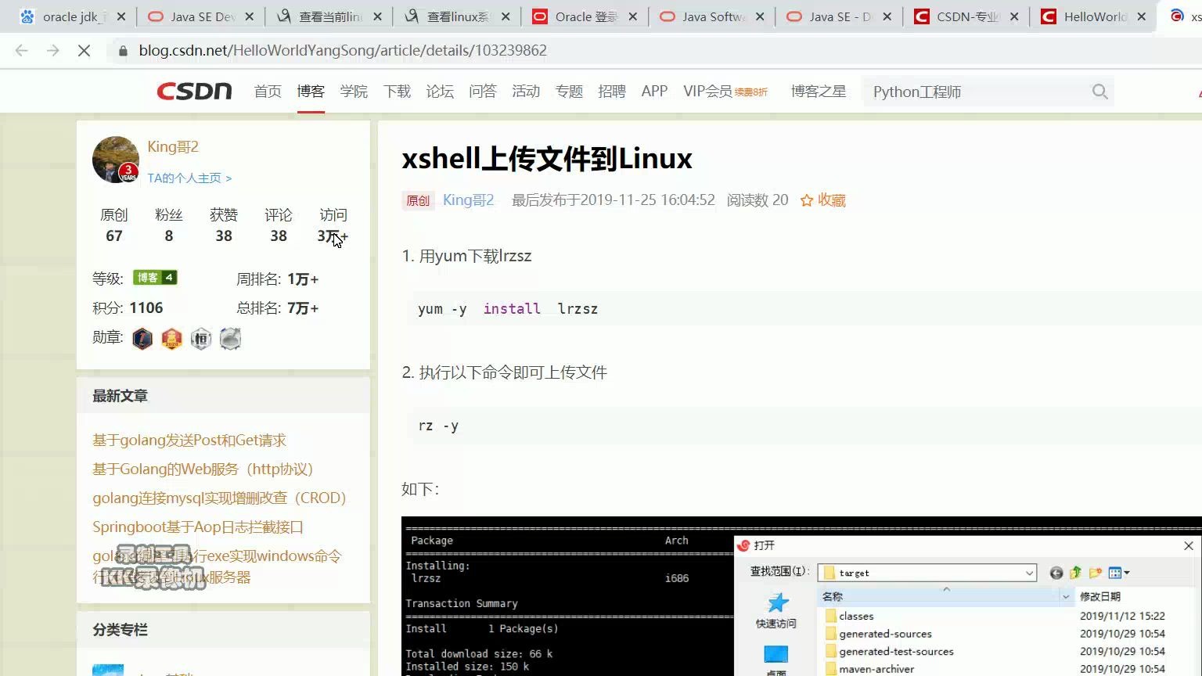Screen dimensions: 1202x676
Task: Open the article 基于golang发送Post和Get请求
Action: point(190,440)
